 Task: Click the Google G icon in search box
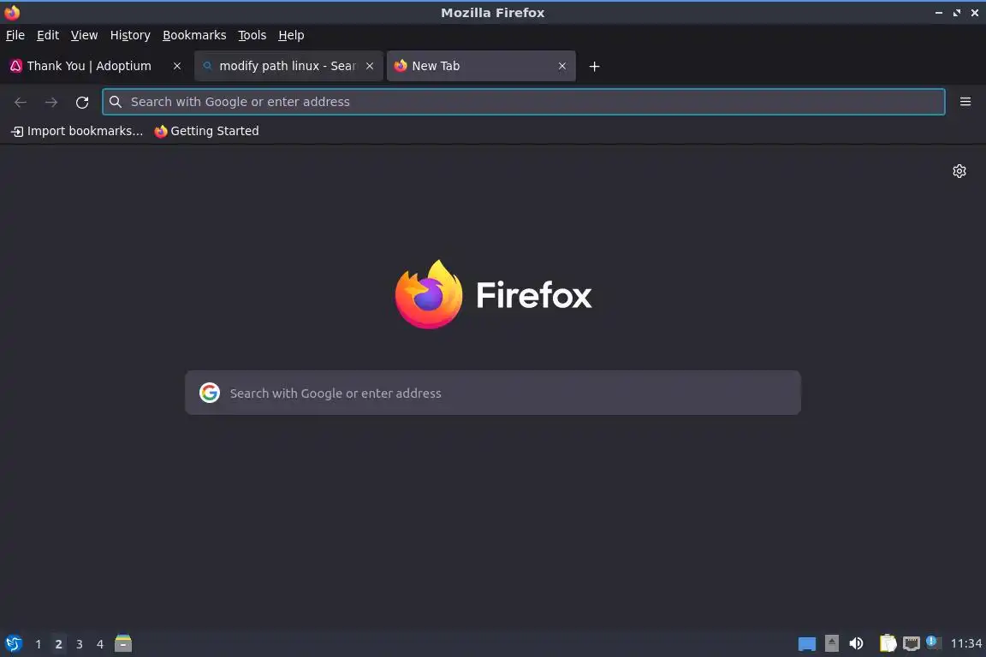pyautogui.click(x=210, y=393)
